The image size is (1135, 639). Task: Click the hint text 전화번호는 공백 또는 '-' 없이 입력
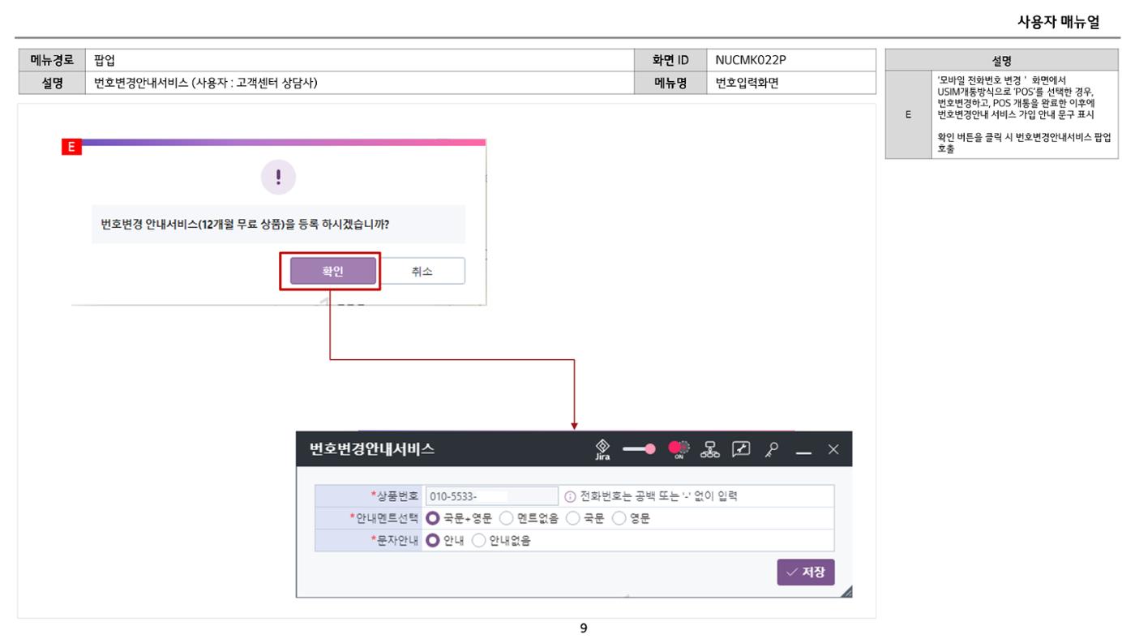[658, 496]
